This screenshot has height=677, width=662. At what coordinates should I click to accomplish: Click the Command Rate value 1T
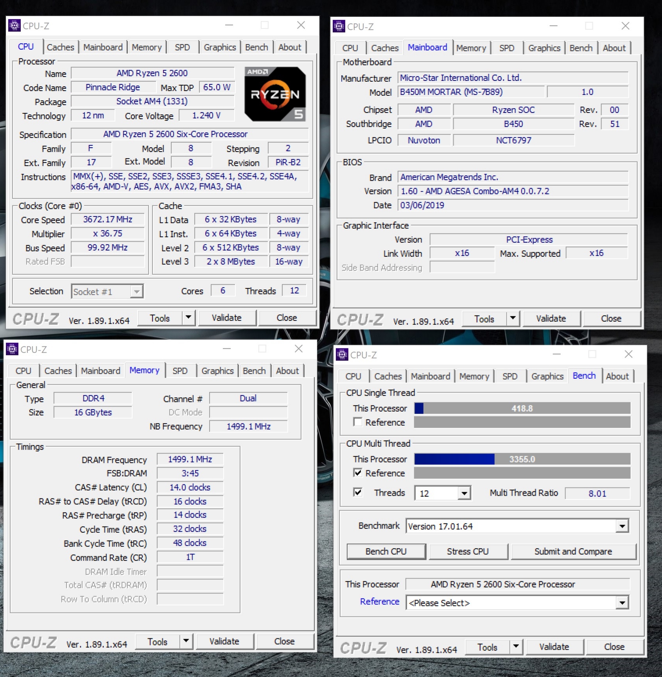190,557
